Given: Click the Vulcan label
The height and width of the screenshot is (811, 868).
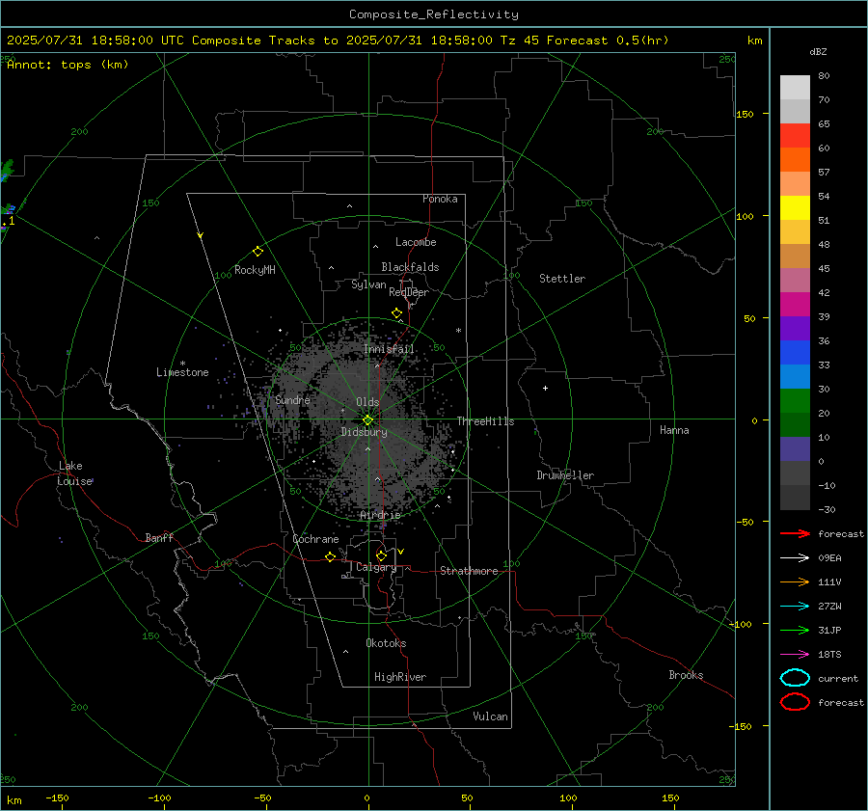Looking at the screenshot, I should 490,716.
